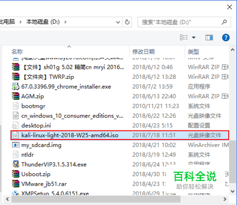Screen dimensions: 237x205
Task: Click the bootmgr system file icon
Action: pos(16,106)
